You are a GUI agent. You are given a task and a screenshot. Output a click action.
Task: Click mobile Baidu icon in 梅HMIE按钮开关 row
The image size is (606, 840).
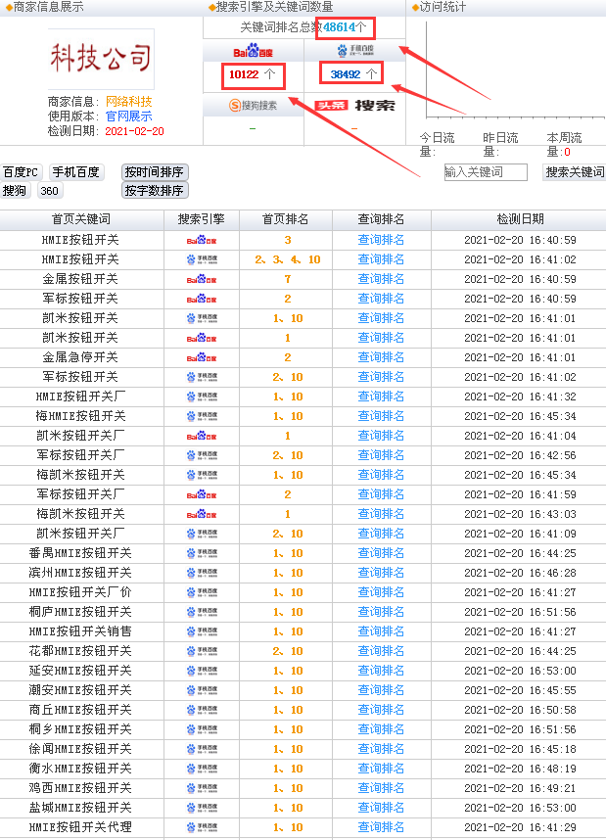[x=202, y=416]
